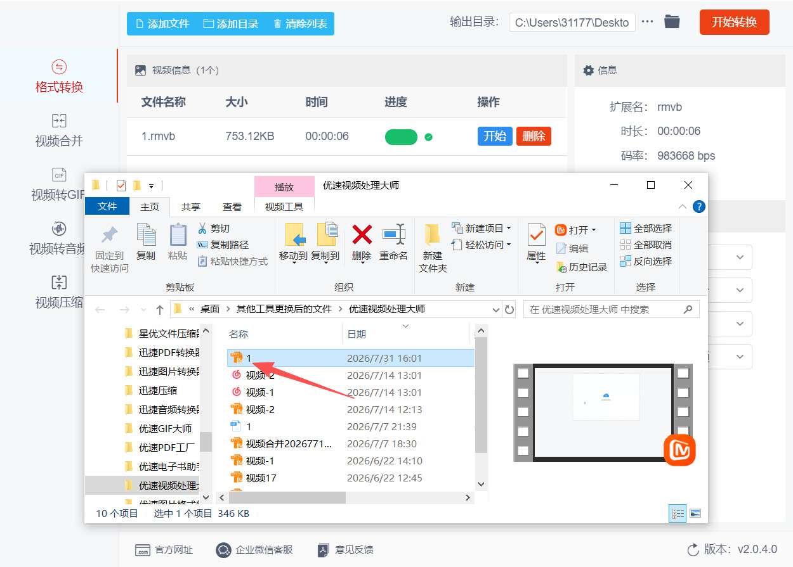Select 迅捷压缩 folder in navigation tree
The image size is (793, 567).
(158, 390)
